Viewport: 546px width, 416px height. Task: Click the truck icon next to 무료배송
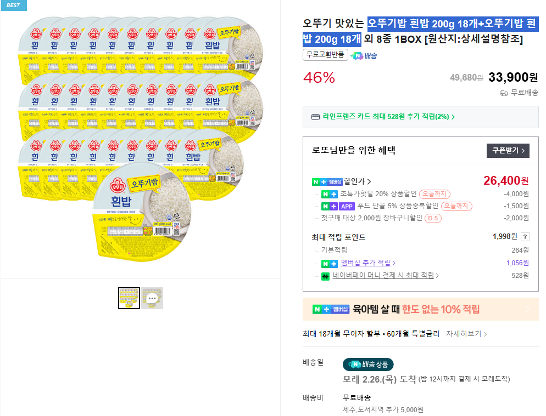pyautogui.click(x=504, y=93)
